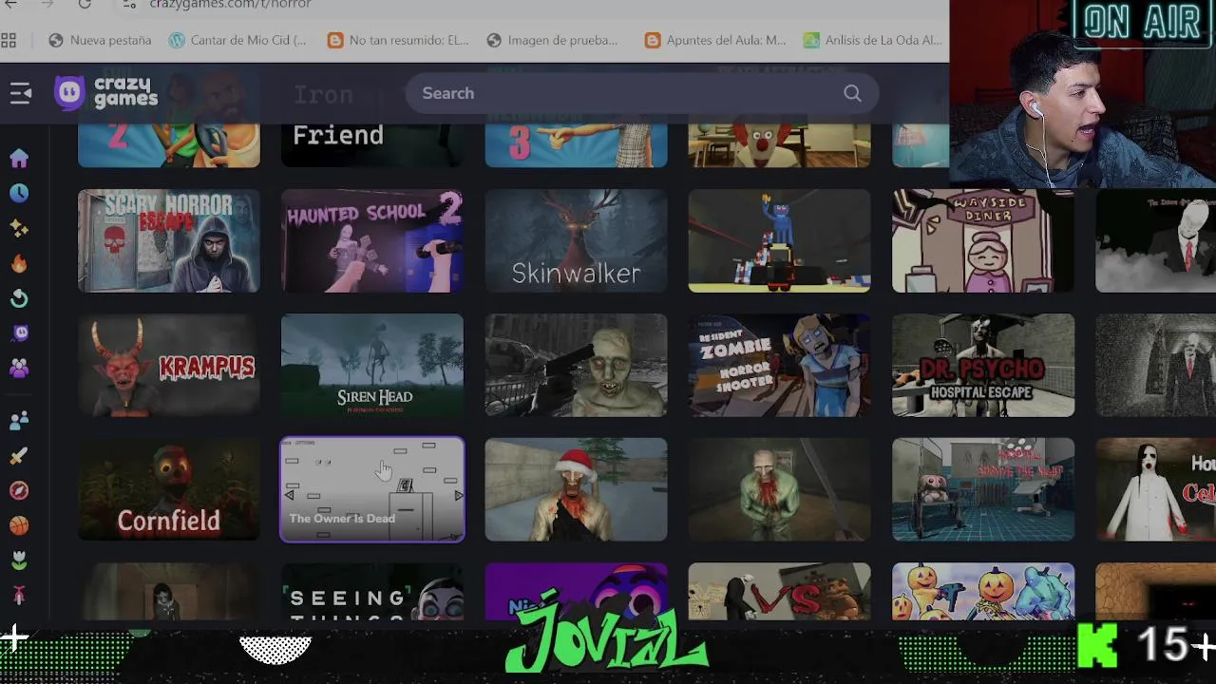Image resolution: width=1216 pixels, height=684 pixels.
Task: Click the CrazyGames logo
Action: pos(106,93)
